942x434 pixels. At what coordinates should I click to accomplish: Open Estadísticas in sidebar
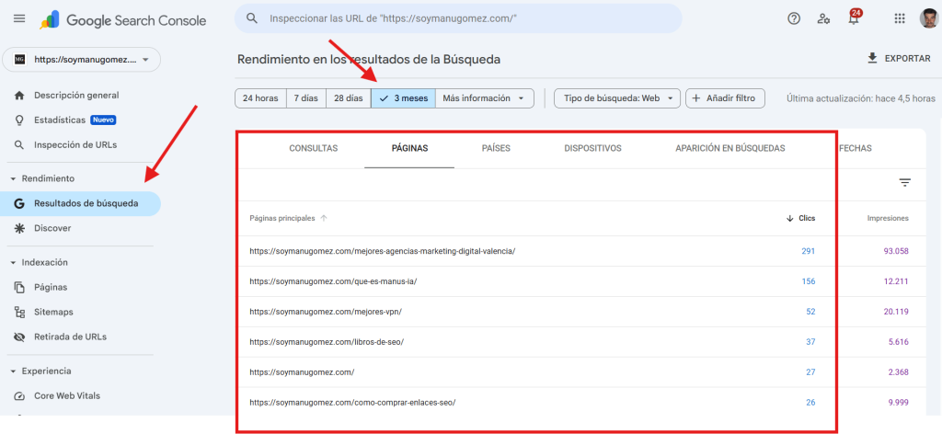click(60, 120)
